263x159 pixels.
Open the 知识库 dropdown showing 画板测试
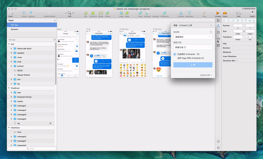(193, 37)
